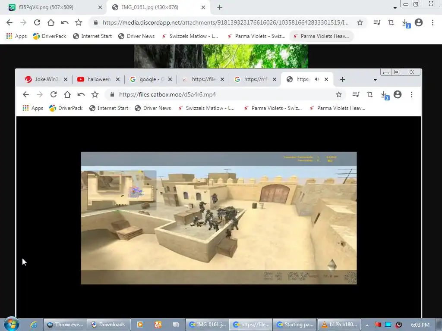Viewport: 442px width, 331px height.
Task: Open the Windows Start orb
Action: click(11, 324)
